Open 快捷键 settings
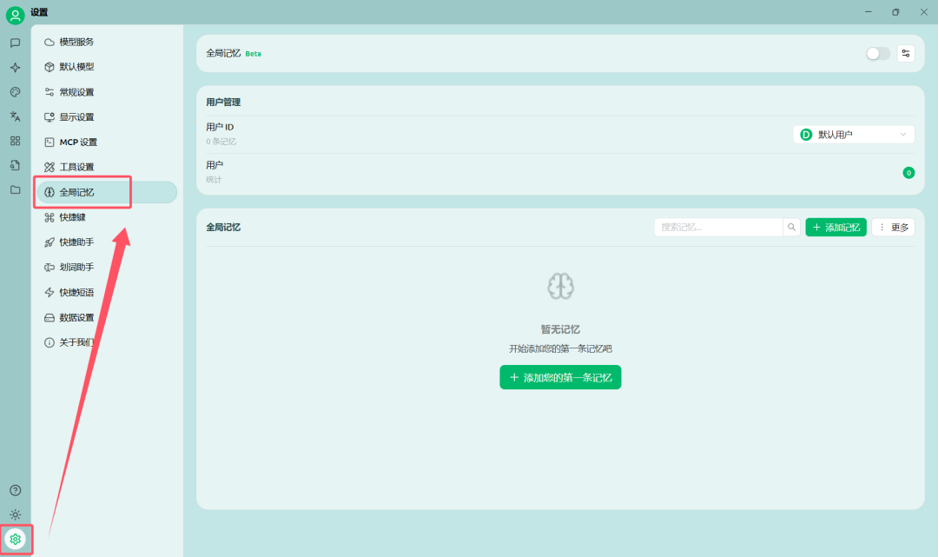The height and width of the screenshot is (557, 938). tap(107, 217)
